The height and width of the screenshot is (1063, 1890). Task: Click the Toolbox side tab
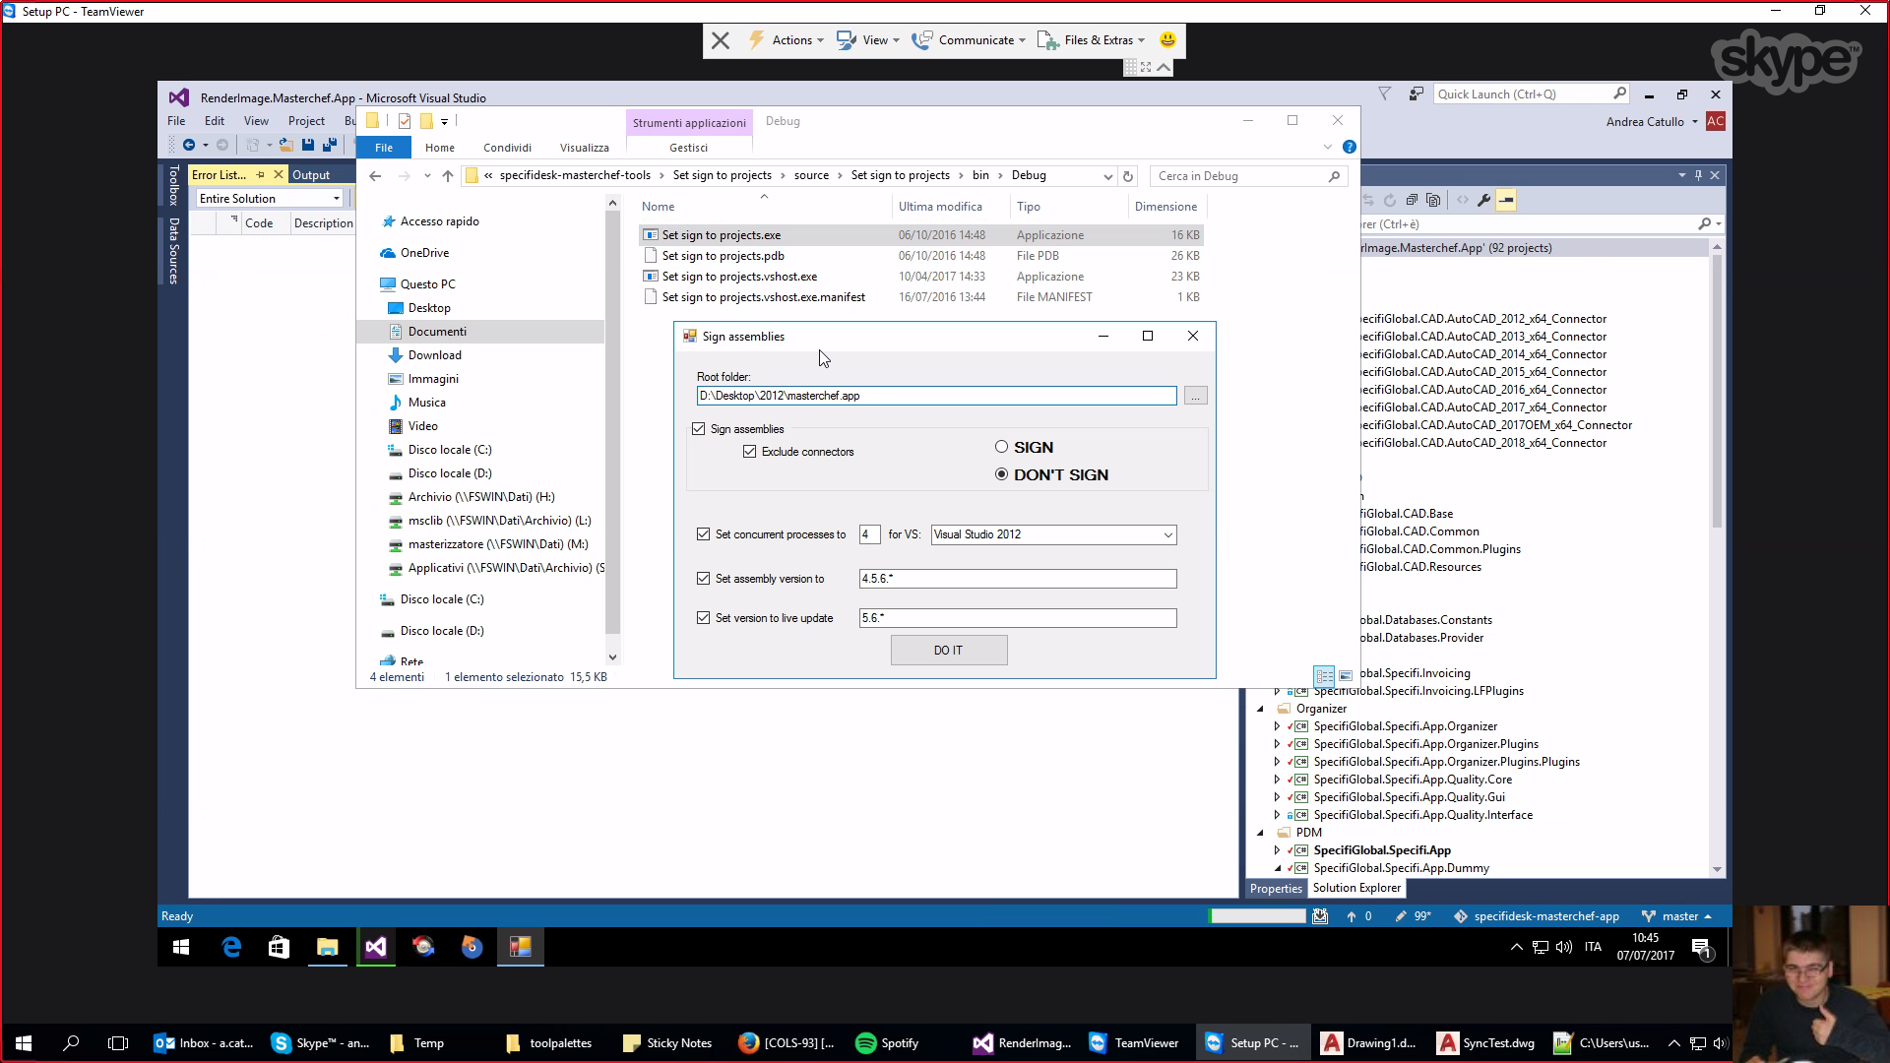[173, 185]
